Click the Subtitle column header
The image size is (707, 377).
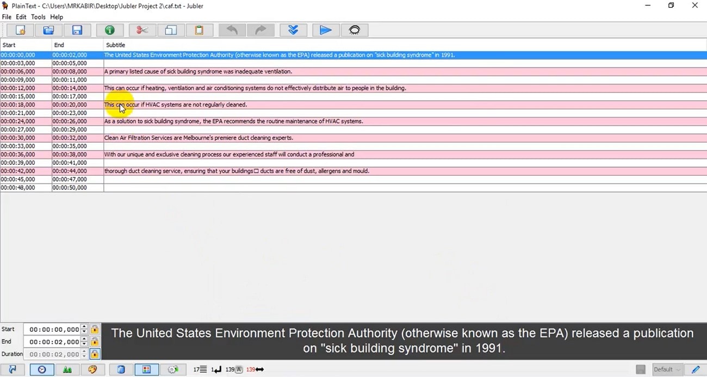[x=405, y=45]
